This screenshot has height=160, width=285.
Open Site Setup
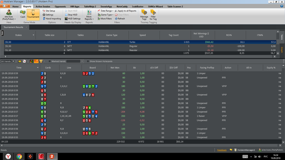click(49, 11)
